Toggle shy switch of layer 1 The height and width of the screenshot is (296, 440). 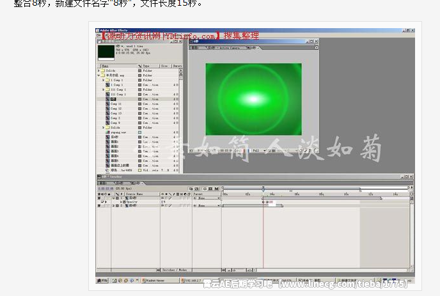click(162, 198)
